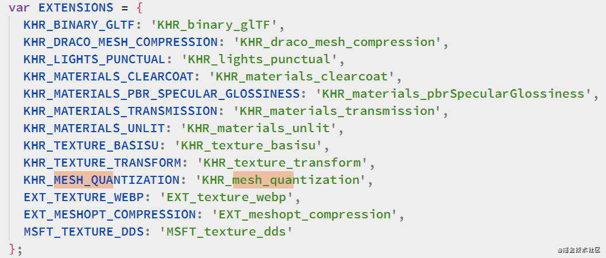Click the 'KHR_materials_clearcoat' string
The image size is (606, 258).
[x=302, y=76]
